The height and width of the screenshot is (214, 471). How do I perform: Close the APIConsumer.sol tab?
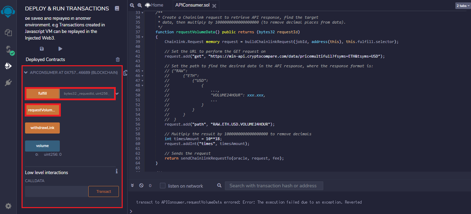pyautogui.click(x=214, y=6)
